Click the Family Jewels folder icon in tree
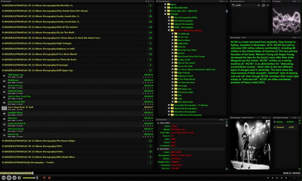302x181 pixels. [x=176, y=60]
